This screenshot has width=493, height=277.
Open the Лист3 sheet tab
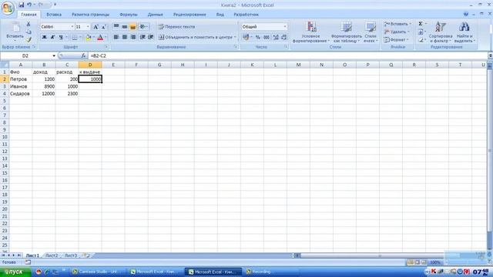pos(70,255)
